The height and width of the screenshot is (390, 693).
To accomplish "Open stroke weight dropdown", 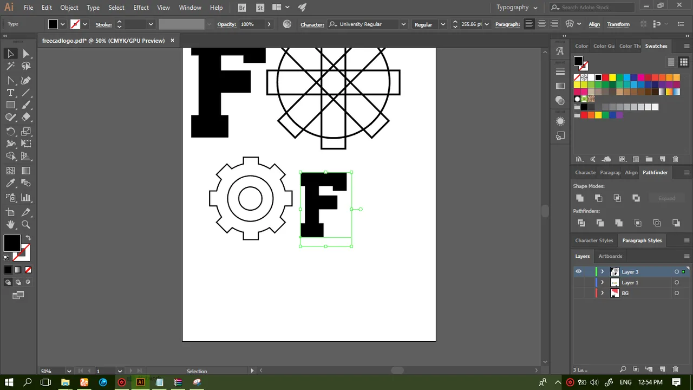I will pyautogui.click(x=151, y=24).
